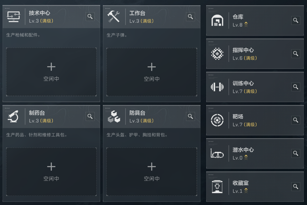
Task: Click the 潜水中心 diving mask icon
Action: coord(217,153)
